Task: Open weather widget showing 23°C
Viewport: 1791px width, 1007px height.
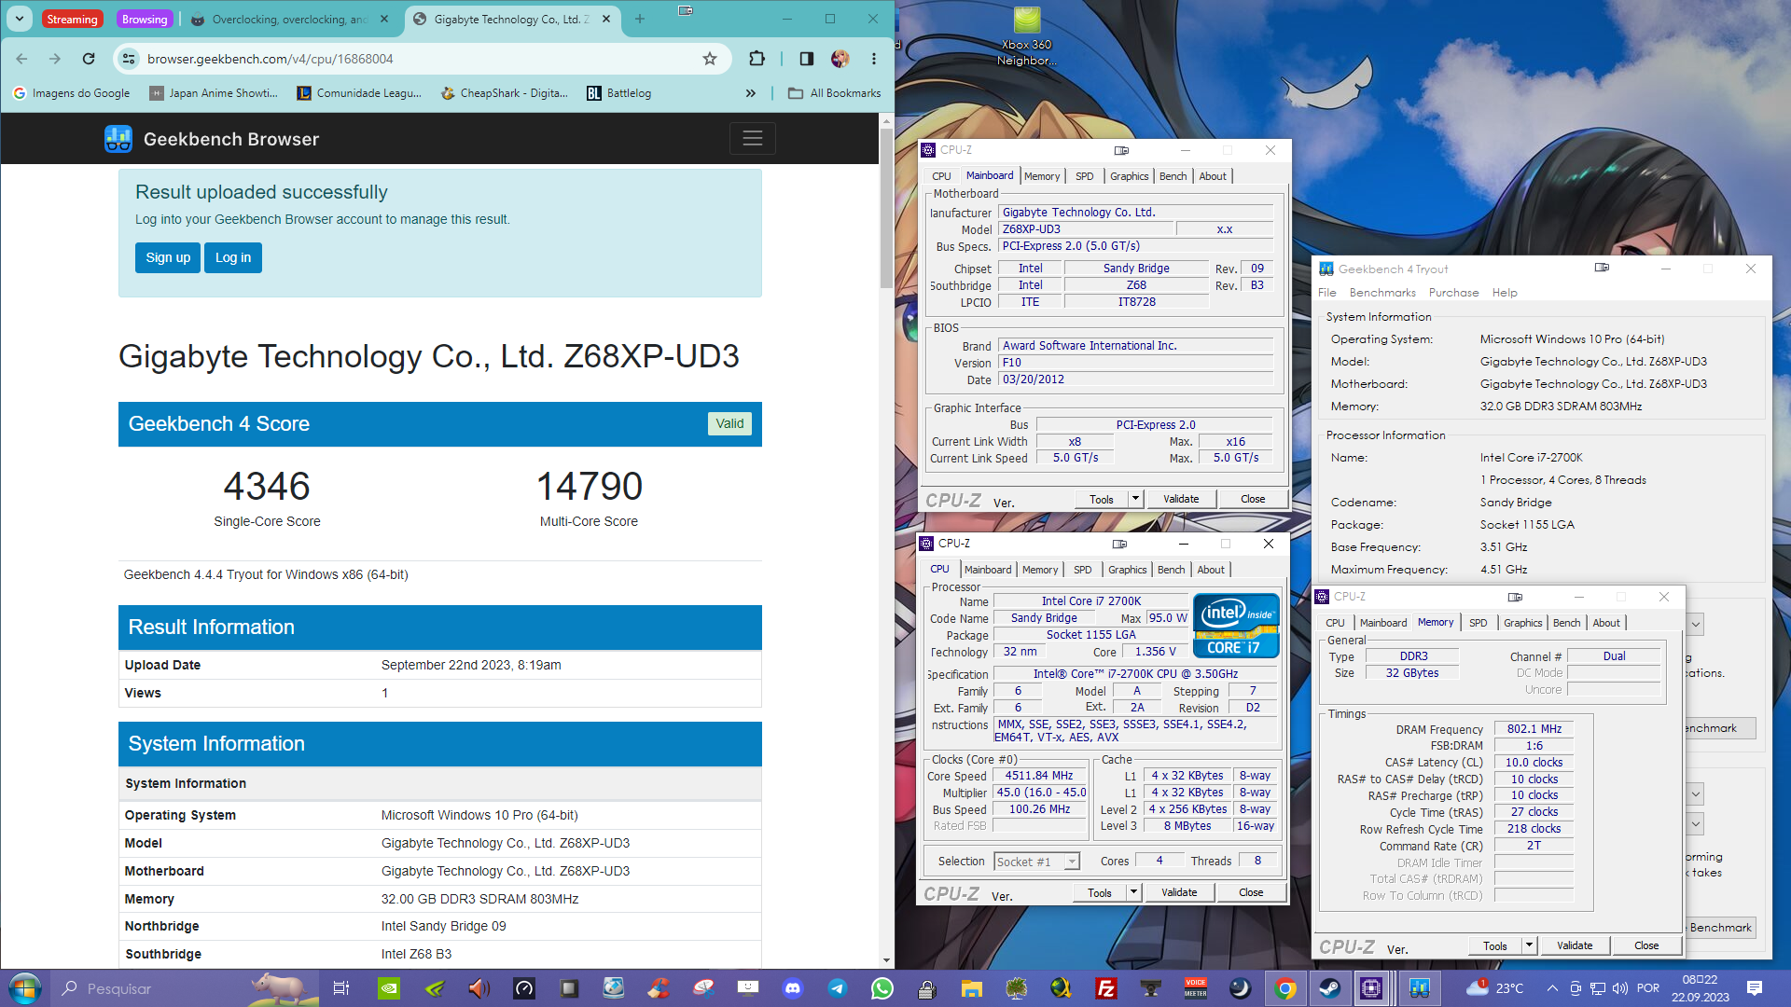Action: [1494, 988]
